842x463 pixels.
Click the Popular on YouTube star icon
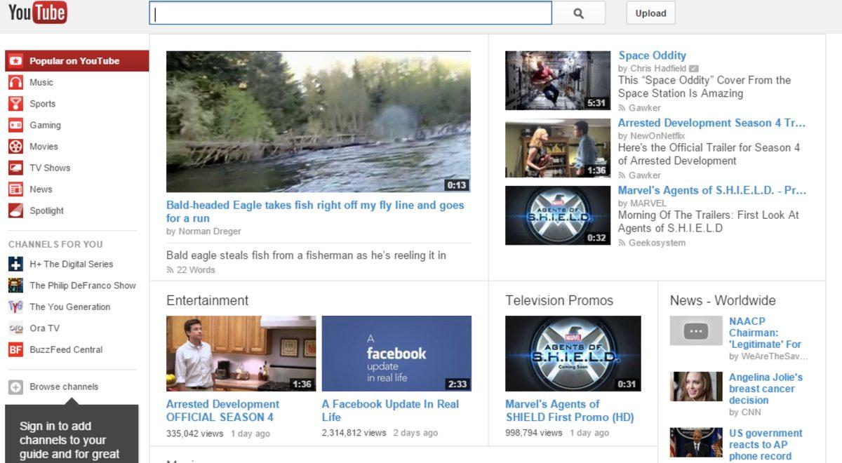pyautogui.click(x=15, y=61)
